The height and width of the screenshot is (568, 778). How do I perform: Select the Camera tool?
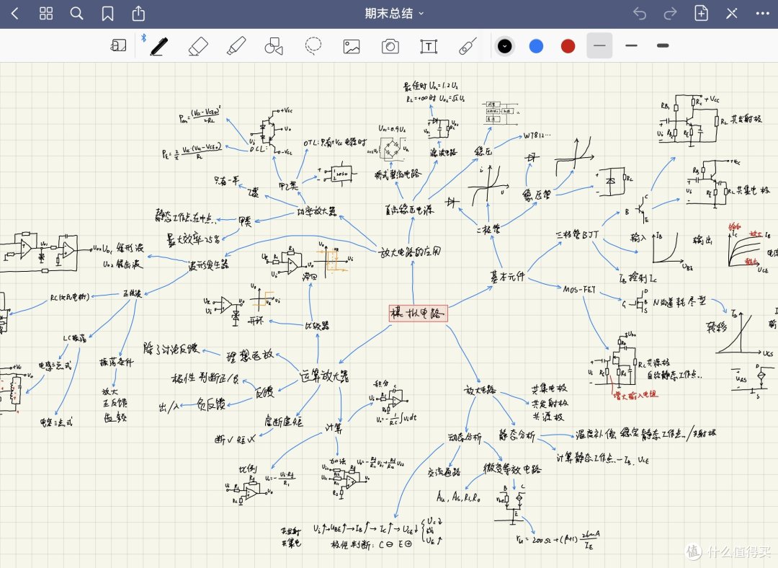point(390,46)
